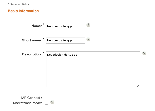Enable the MP Connect / Marketplace mode checkbox
This screenshot has height=111, width=155.
coord(47,103)
